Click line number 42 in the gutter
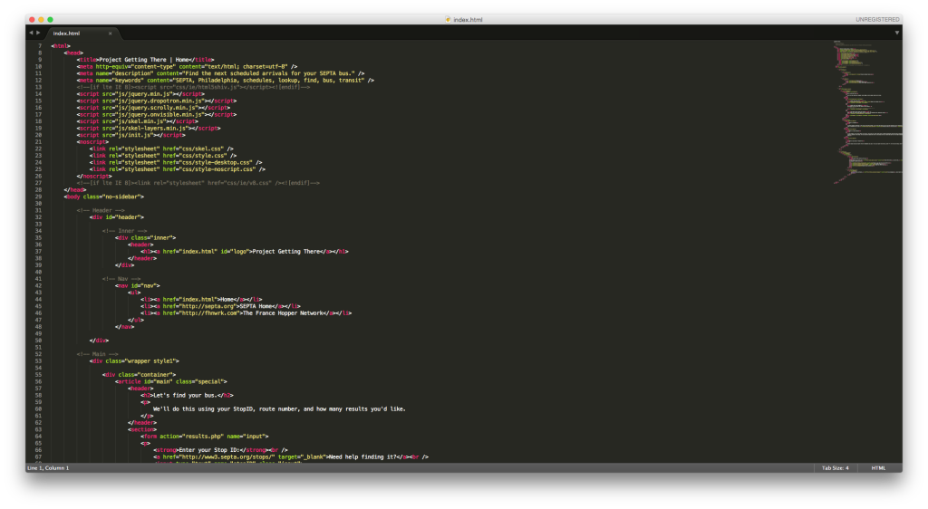This screenshot has width=928, height=509. [x=39, y=285]
